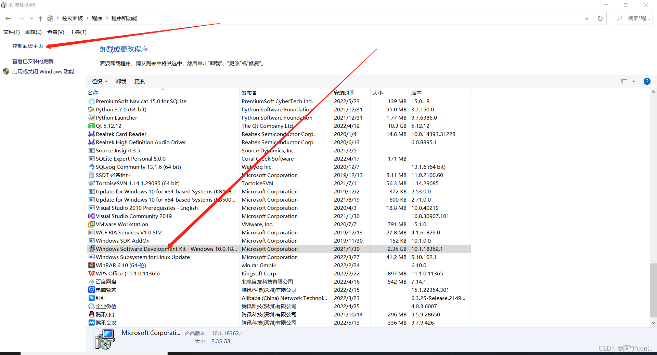Click the up one level arrow
This screenshot has height=355, width=657.
pos(40,18)
